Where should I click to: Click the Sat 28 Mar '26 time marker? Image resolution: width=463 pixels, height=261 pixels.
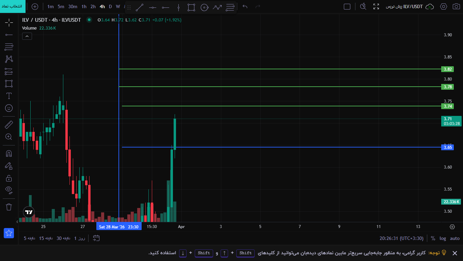coord(118,227)
